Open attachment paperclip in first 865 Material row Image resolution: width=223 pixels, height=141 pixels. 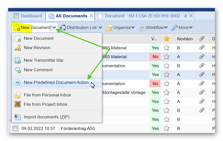tap(202, 48)
